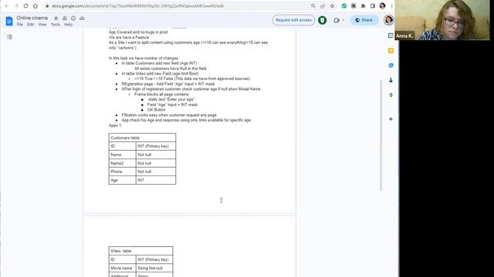Click the document vertical scrollbar
Image resolution: width=494 pixels, height=277 pixels.
click(x=381, y=135)
